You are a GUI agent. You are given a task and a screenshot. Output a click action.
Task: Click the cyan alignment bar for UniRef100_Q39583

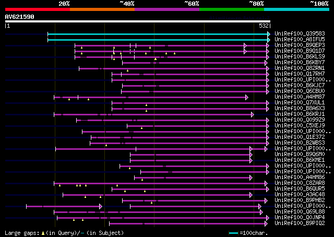pyautogui.click(x=158, y=34)
